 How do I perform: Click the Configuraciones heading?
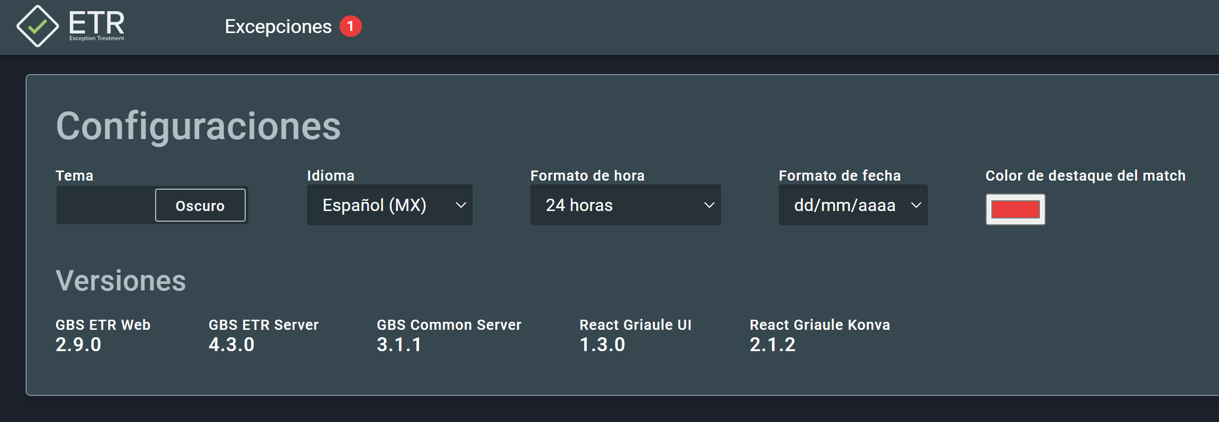198,127
